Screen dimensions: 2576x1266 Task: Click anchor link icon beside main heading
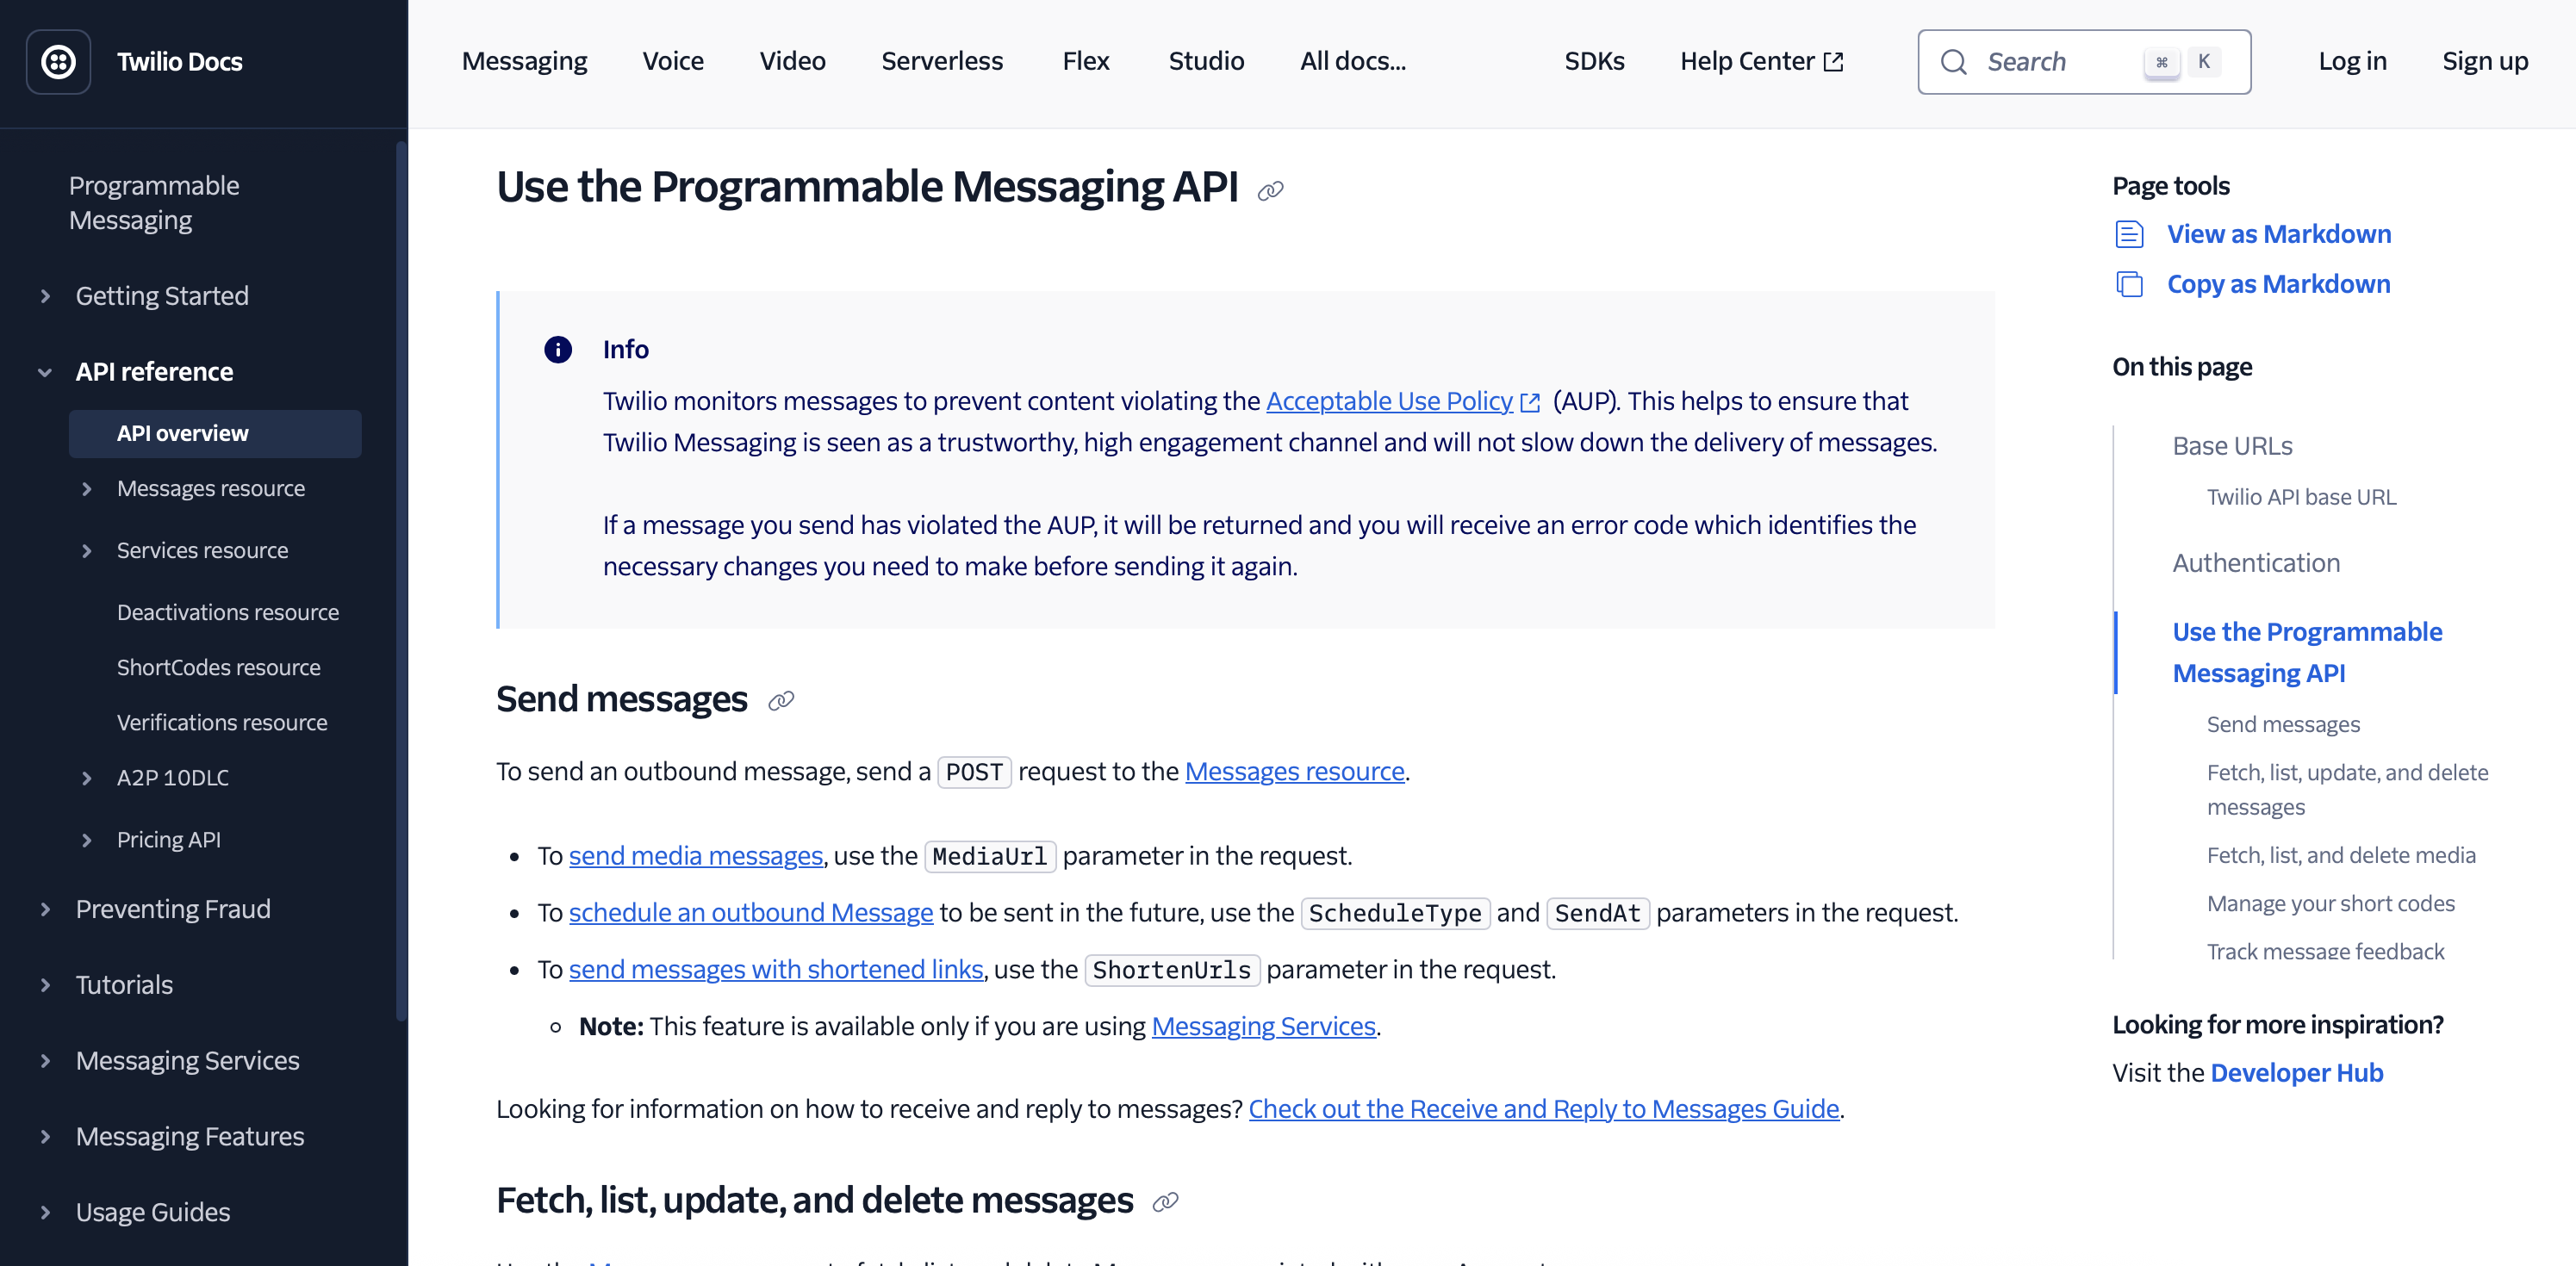1270,191
